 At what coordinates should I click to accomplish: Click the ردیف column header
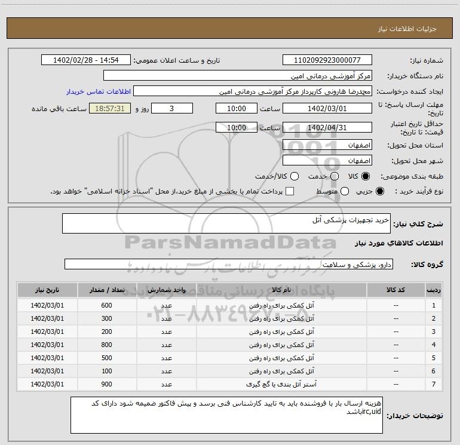[434, 290]
